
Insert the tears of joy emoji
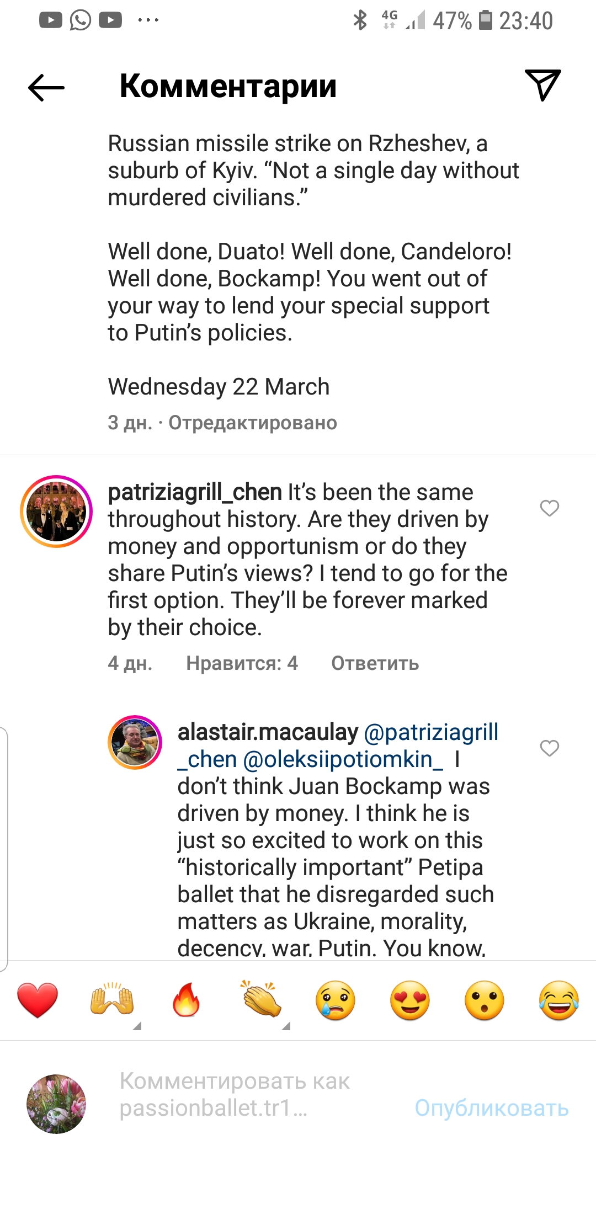click(559, 1000)
